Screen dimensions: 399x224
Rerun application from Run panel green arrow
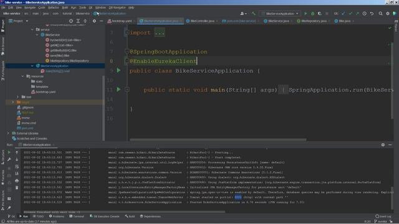tap(9, 152)
